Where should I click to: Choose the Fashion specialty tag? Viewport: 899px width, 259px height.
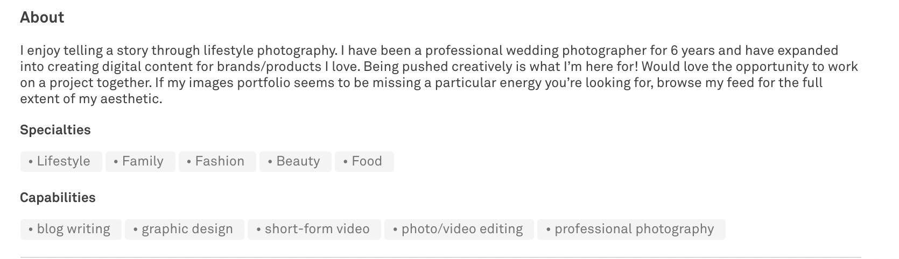[x=217, y=161]
